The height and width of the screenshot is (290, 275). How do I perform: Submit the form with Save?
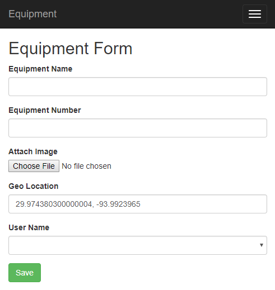25,273
